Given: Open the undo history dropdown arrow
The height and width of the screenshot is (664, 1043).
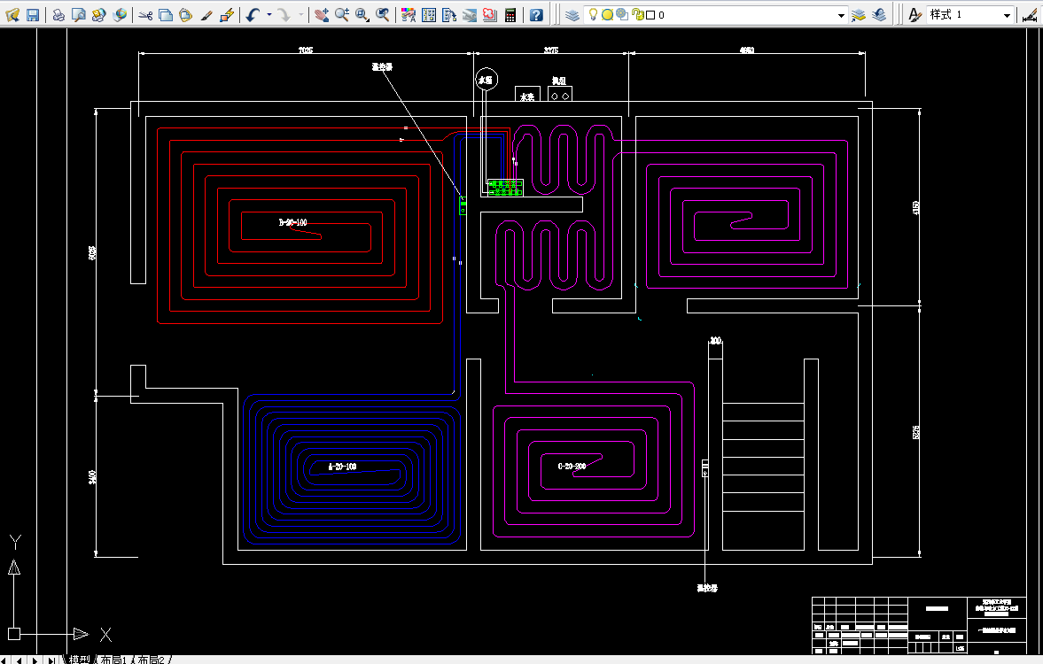Looking at the screenshot, I should tap(269, 15).
